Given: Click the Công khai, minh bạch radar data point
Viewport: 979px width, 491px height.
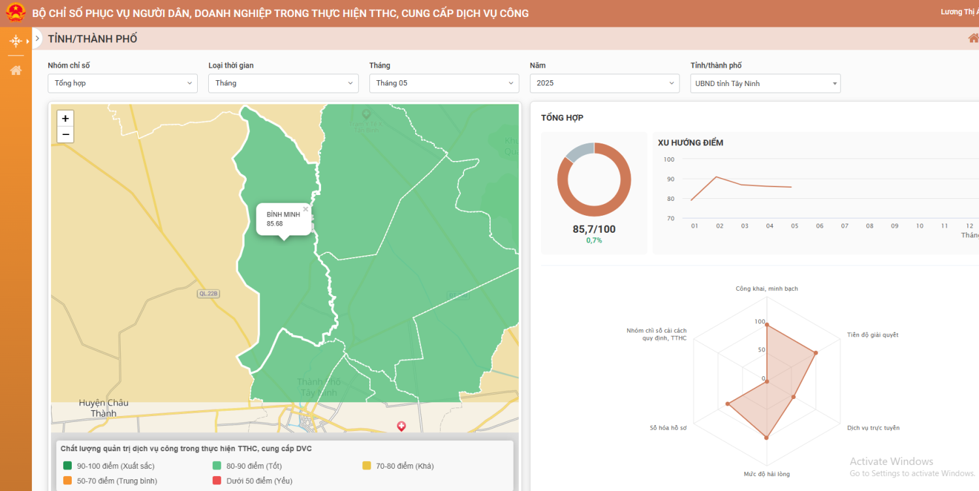Looking at the screenshot, I should click(x=767, y=325).
